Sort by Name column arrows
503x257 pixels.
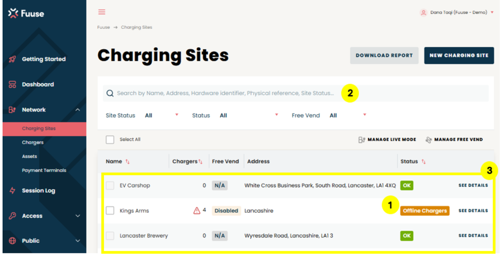[128, 161]
